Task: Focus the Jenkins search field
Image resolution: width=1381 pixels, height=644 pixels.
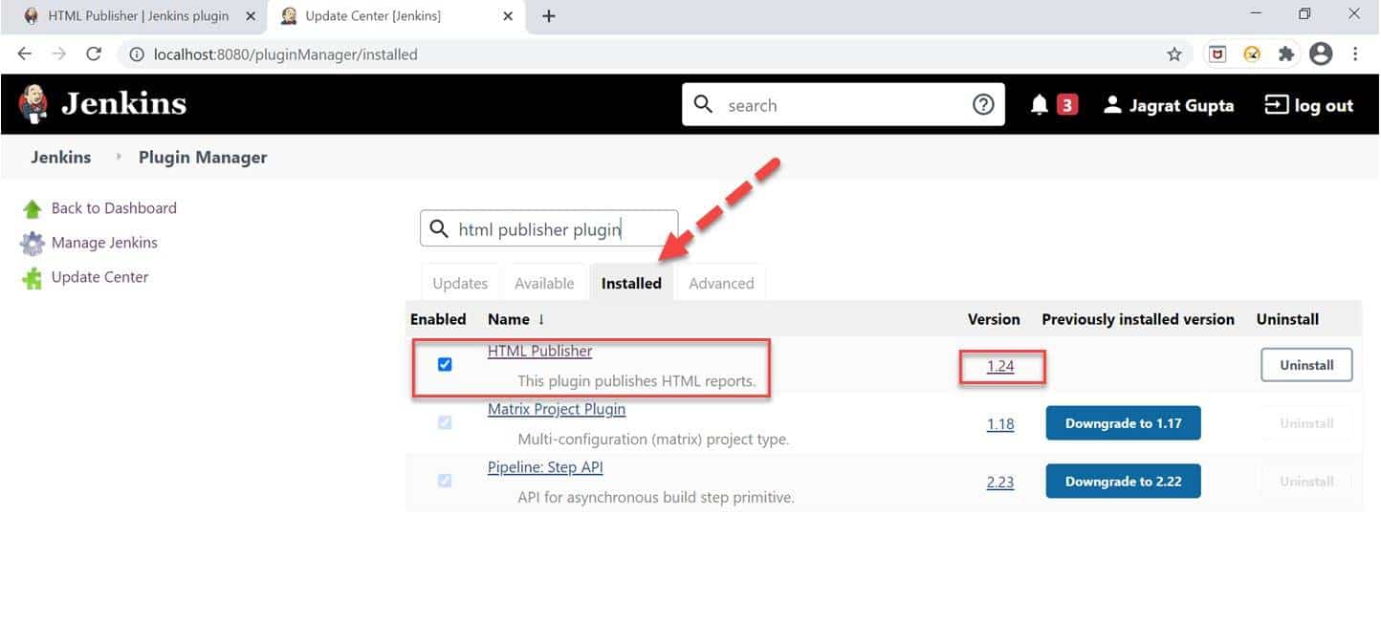Action: tap(843, 105)
